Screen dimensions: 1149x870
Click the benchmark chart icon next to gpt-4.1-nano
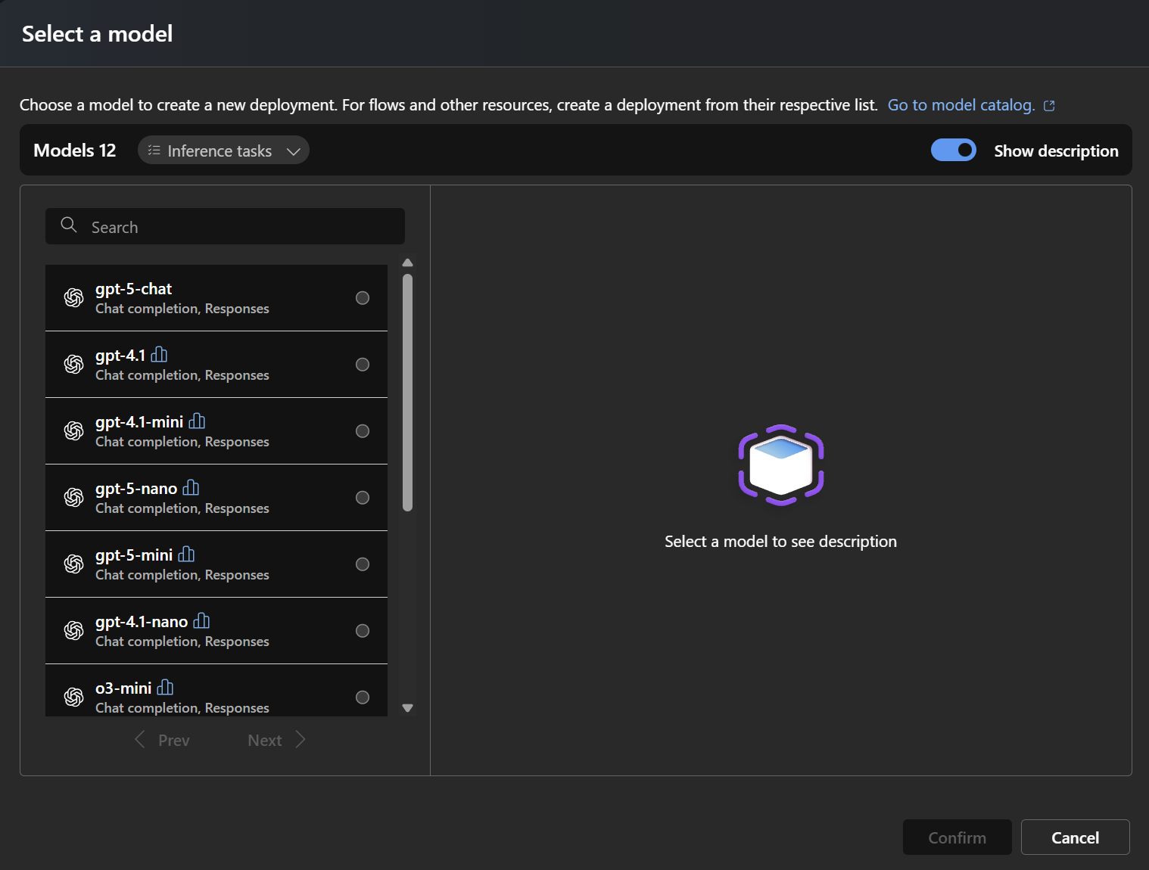201,621
